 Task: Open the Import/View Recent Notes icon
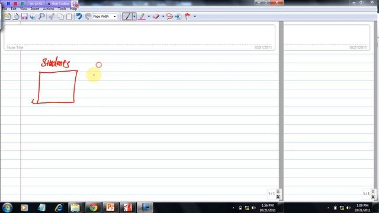point(16,17)
